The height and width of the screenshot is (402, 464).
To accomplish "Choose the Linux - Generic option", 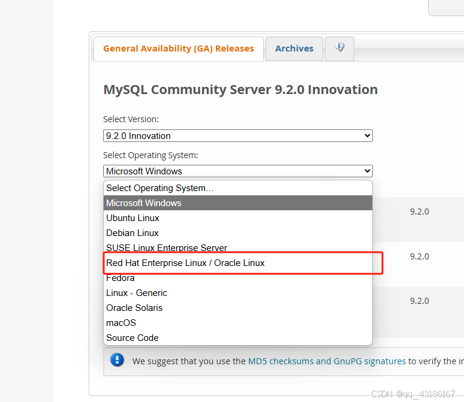I will (237, 293).
